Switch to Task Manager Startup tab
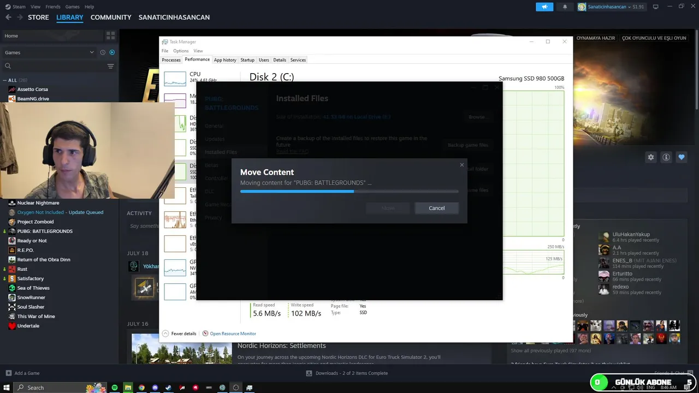This screenshot has height=393, width=699. tap(247, 60)
